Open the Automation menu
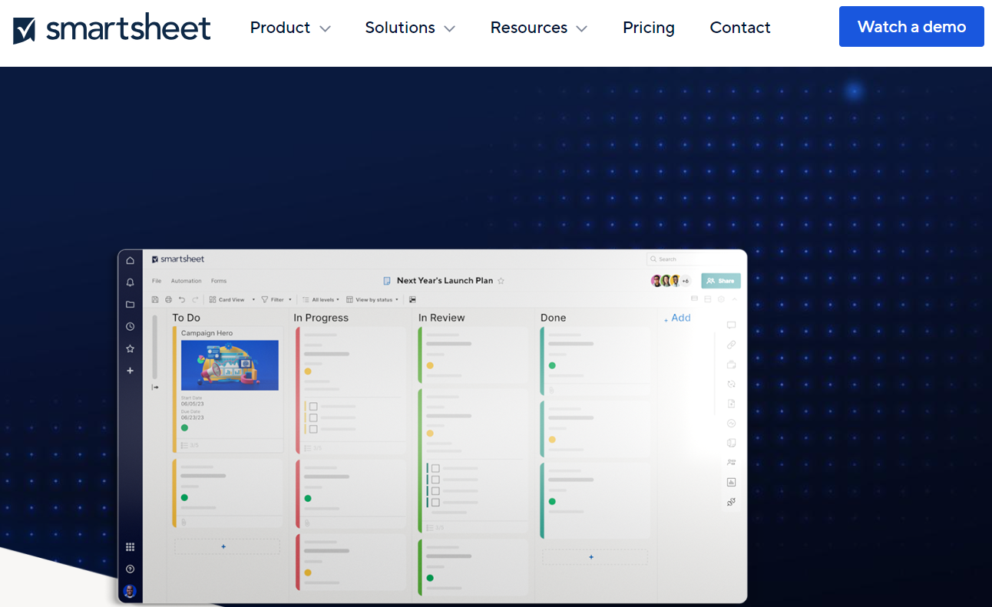 [186, 281]
